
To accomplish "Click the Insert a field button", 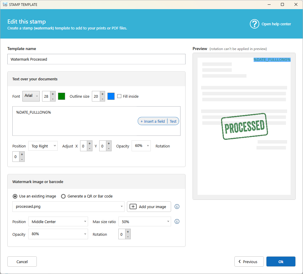I will (x=153, y=121).
